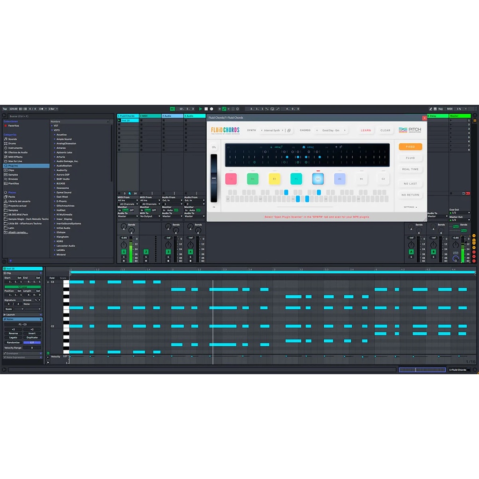479x479 pixels.
Task: Select the REAL TIME mode button
Action: point(410,169)
